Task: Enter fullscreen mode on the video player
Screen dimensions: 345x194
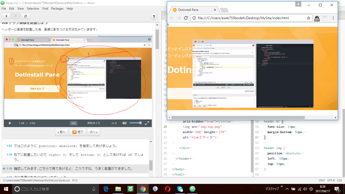Action: coord(147,123)
